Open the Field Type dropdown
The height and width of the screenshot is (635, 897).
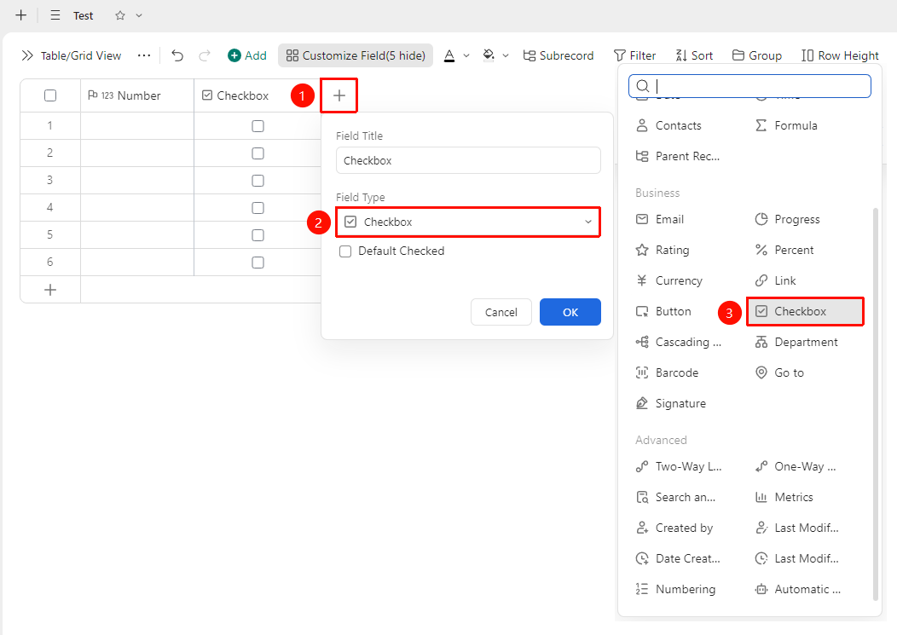click(468, 222)
